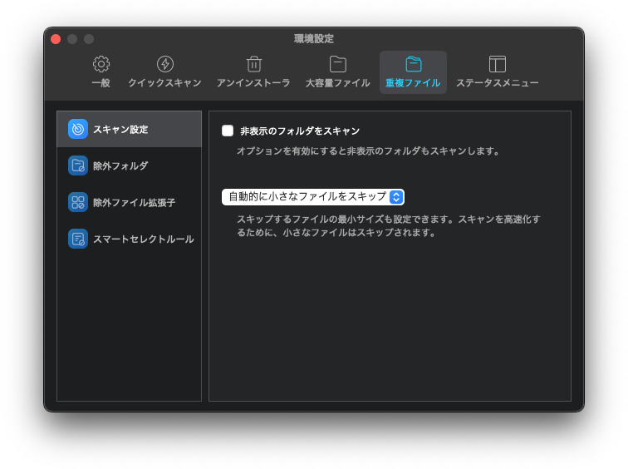The height and width of the screenshot is (469, 628).
Task: Select 除外フォルダ text in sidebar
Action: tap(120, 166)
